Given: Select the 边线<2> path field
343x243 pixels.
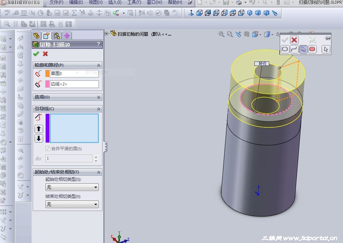Looking at the screenshot, I should (74, 84).
